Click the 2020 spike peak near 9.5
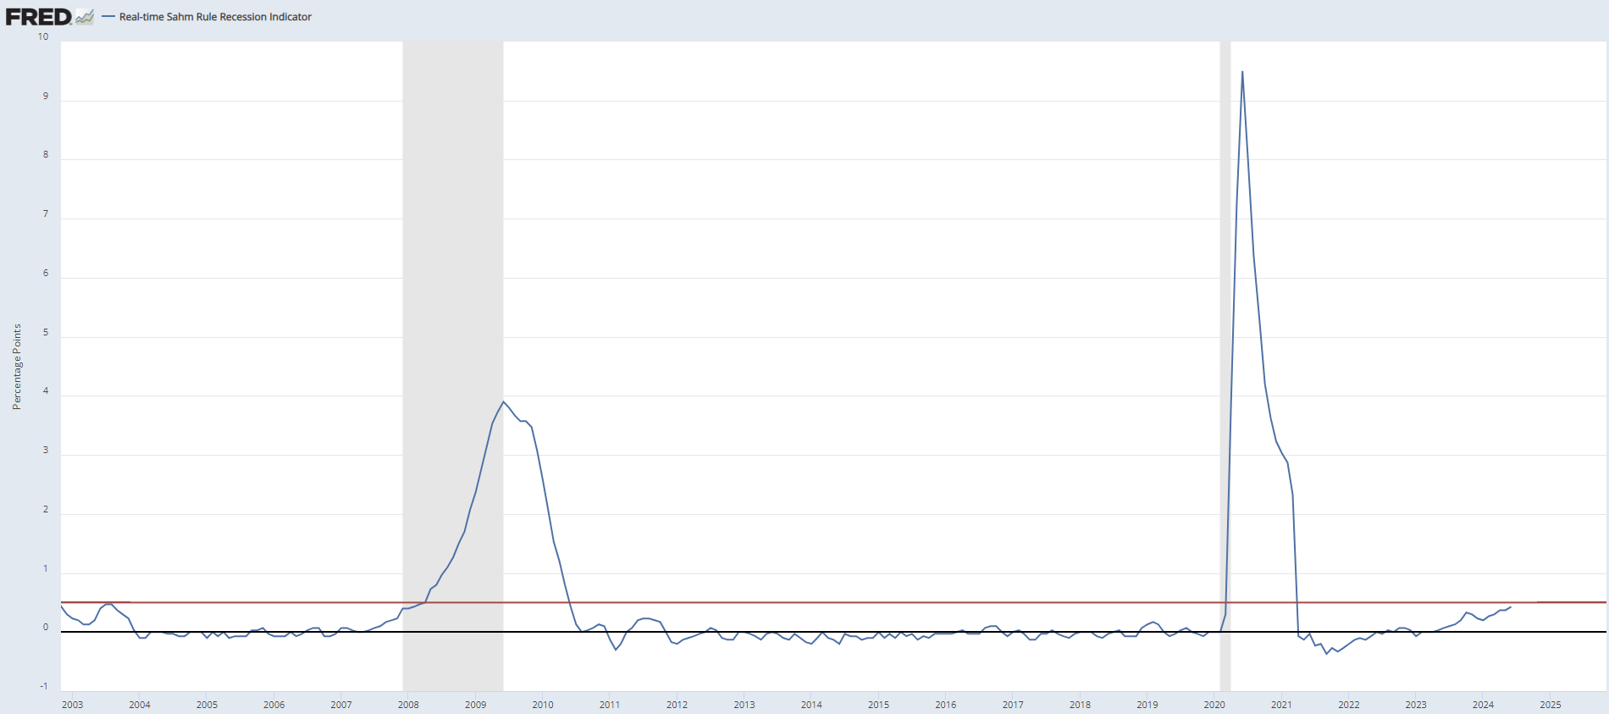This screenshot has height=714, width=1609. click(1242, 72)
